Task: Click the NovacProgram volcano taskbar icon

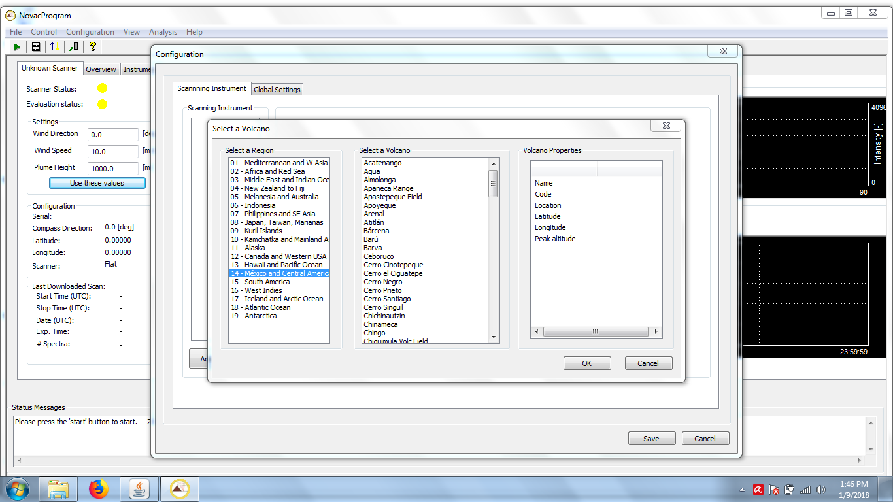Action: point(179,489)
